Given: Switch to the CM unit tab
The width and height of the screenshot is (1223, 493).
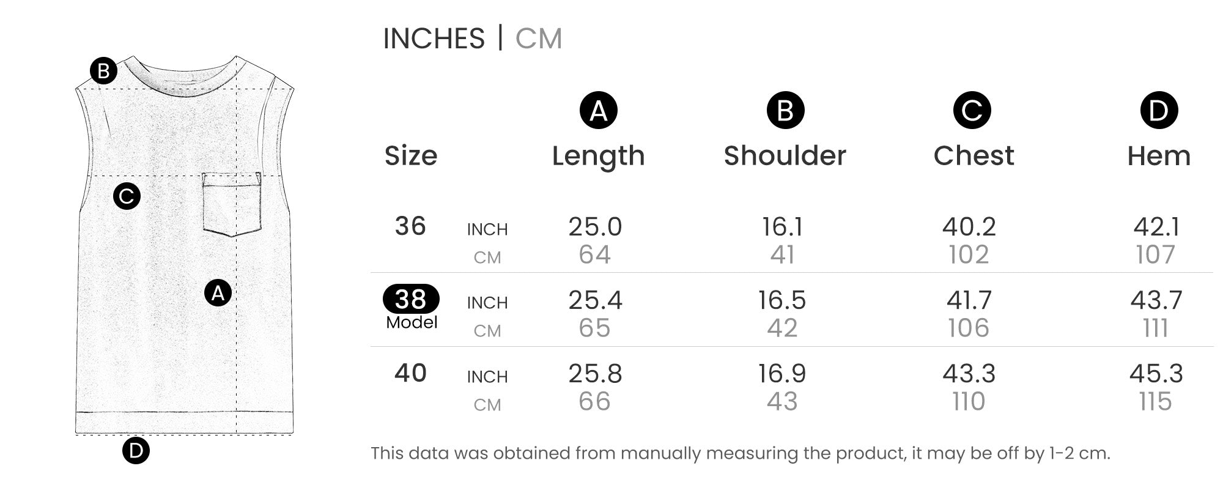Looking at the screenshot, I should point(538,39).
